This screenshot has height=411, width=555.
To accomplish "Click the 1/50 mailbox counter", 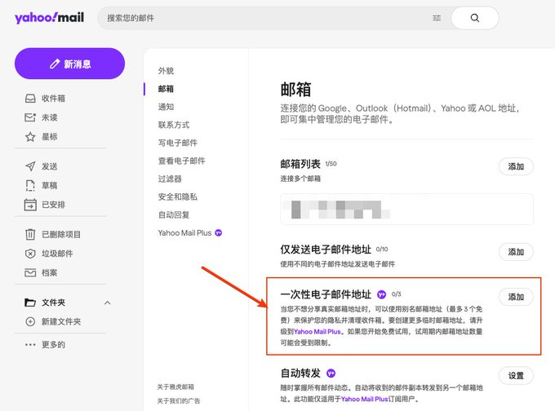I will pos(331,164).
